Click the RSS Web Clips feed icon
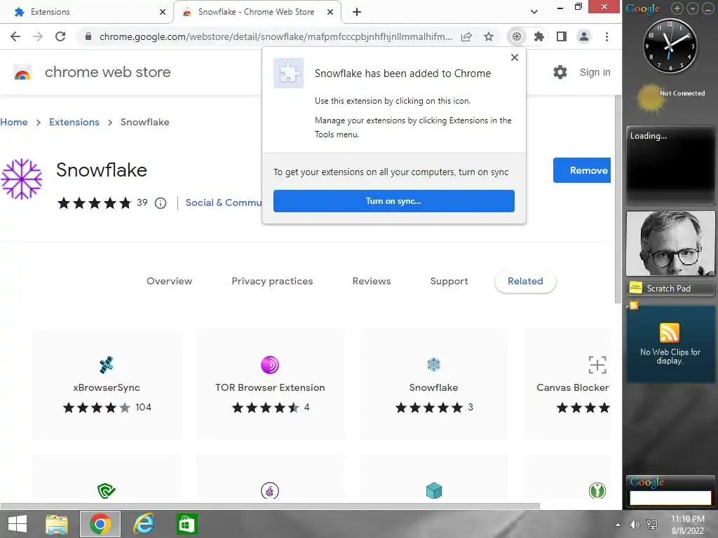Viewport: 718px width, 538px height. (670, 333)
